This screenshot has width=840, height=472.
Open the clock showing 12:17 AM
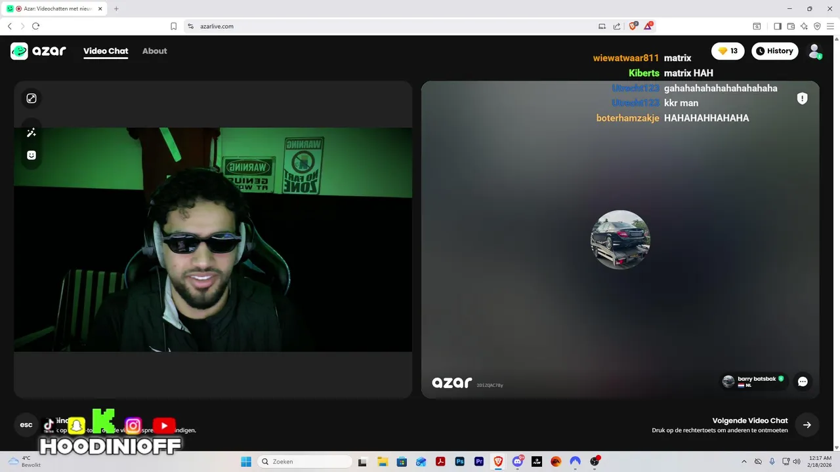tap(820, 462)
